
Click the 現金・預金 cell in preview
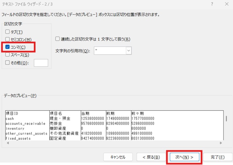(60, 119)
